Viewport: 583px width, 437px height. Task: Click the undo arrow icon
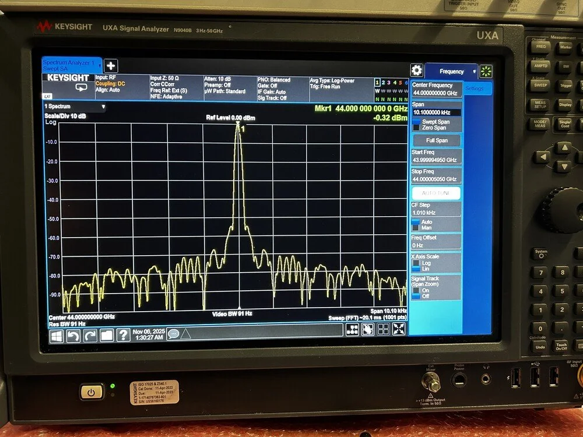[x=73, y=334]
